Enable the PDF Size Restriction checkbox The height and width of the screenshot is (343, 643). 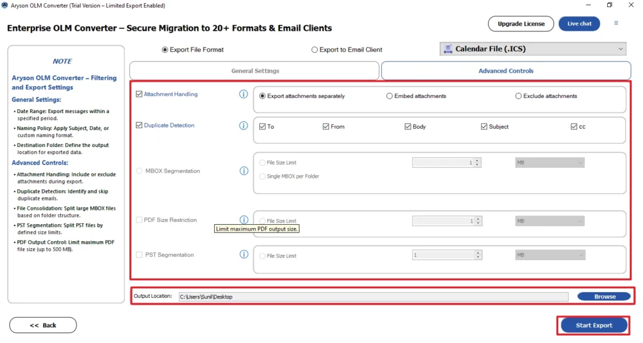139,220
